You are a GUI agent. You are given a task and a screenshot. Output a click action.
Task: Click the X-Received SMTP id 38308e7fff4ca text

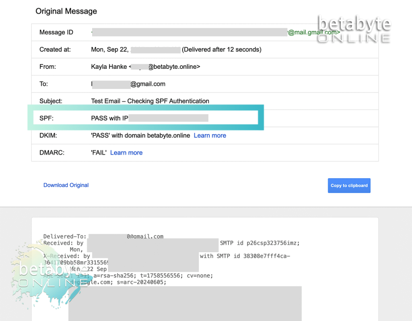245,256
